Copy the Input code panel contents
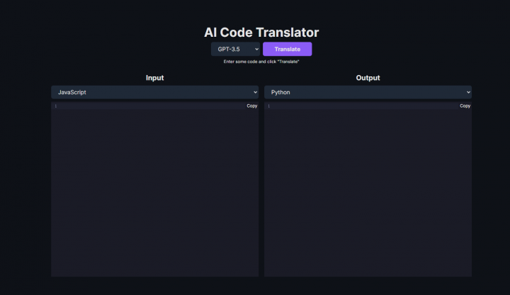This screenshot has width=510, height=295. pos(251,106)
